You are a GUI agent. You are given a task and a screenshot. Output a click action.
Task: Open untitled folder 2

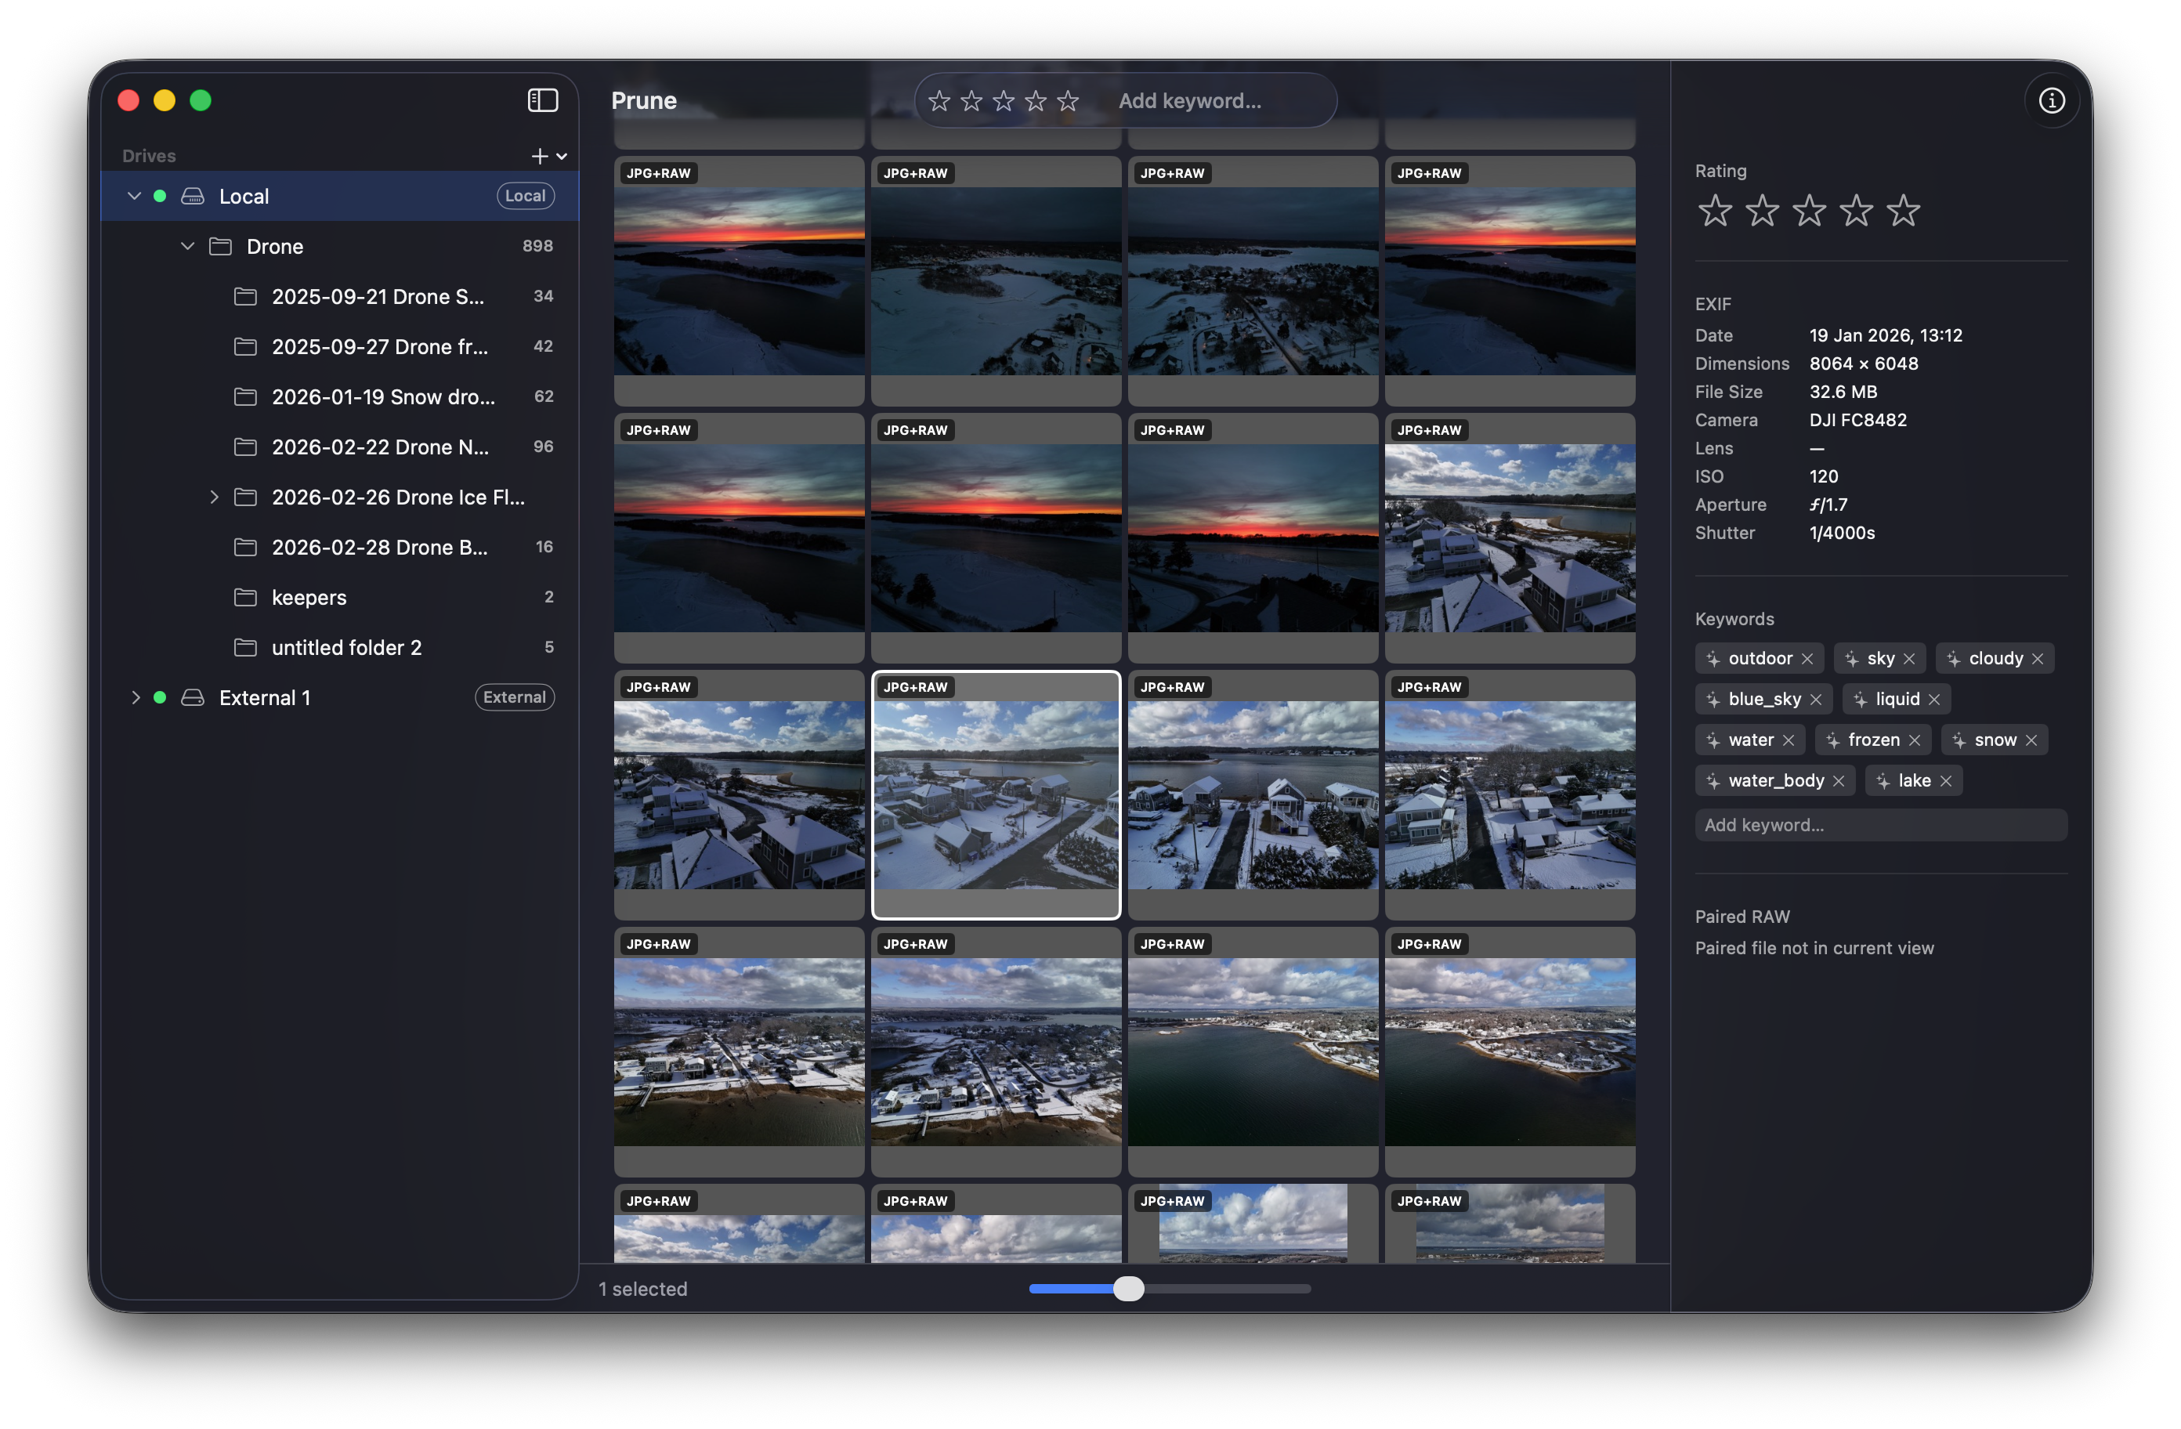[340, 647]
